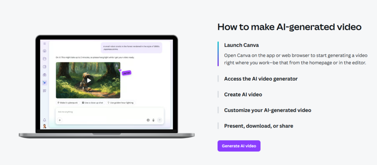Play the robot forest video
The width and height of the screenshot is (377, 165).
click(x=89, y=80)
